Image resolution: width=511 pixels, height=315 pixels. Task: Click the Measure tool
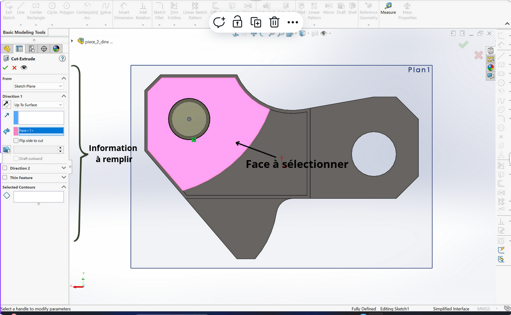(388, 8)
